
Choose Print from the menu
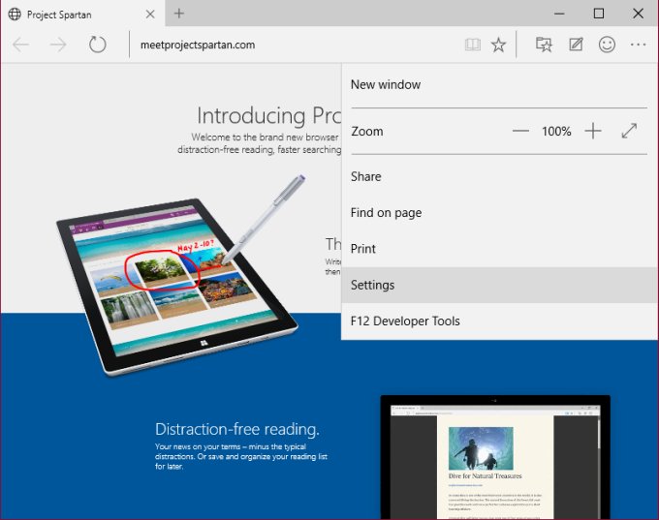(x=499, y=249)
